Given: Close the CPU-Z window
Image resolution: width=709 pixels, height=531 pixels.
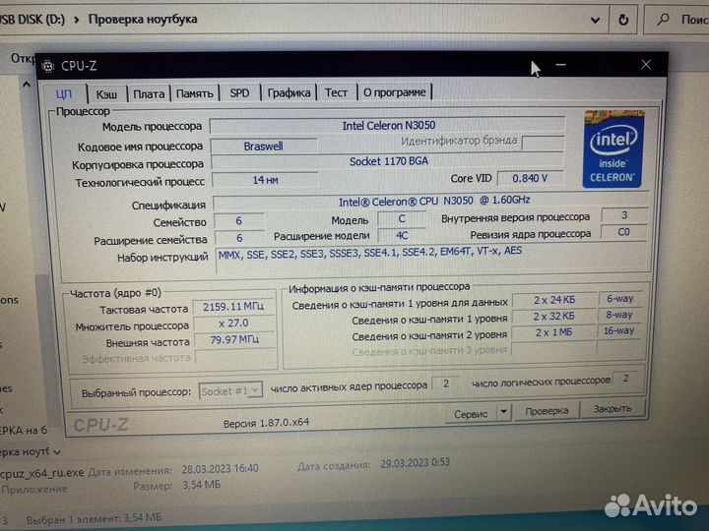Looking at the screenshot, I should click(646, 65).
